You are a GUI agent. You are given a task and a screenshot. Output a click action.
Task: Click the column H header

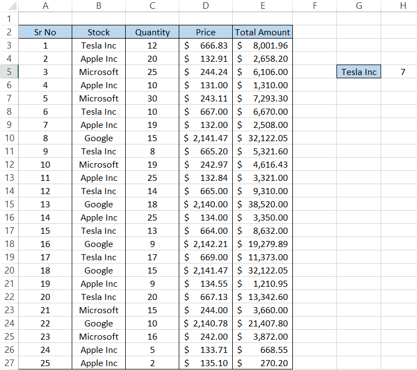(403, 6)
